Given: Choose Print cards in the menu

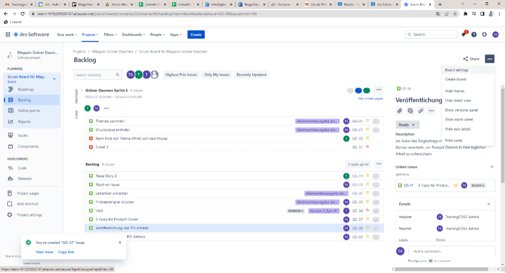Looking at the screenshot, I should [x=453, y=140].
